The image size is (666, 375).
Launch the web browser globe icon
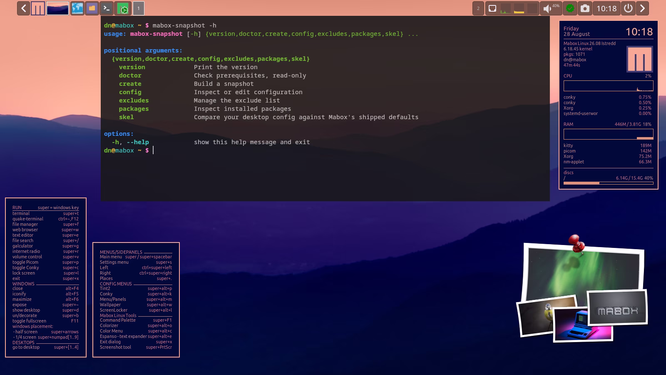(77, 8)
